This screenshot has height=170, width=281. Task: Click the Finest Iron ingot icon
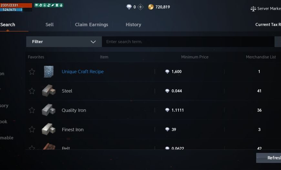point(48,130)
